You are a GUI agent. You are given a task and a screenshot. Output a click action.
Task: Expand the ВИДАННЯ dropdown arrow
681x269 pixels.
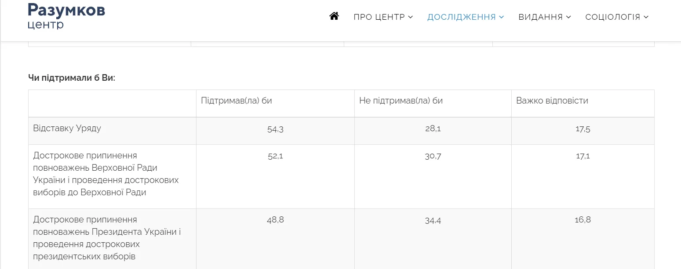click(x=569, y=17)
